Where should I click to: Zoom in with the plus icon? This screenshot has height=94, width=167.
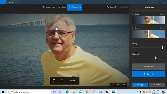pyautogui.click(x=124, y=85)
